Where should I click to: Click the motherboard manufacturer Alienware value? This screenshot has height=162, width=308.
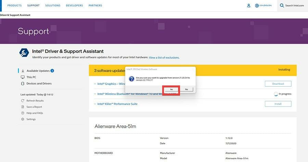click(231, 153)
